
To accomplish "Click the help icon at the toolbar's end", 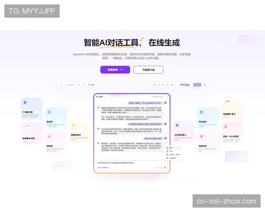I will point(204,85).
